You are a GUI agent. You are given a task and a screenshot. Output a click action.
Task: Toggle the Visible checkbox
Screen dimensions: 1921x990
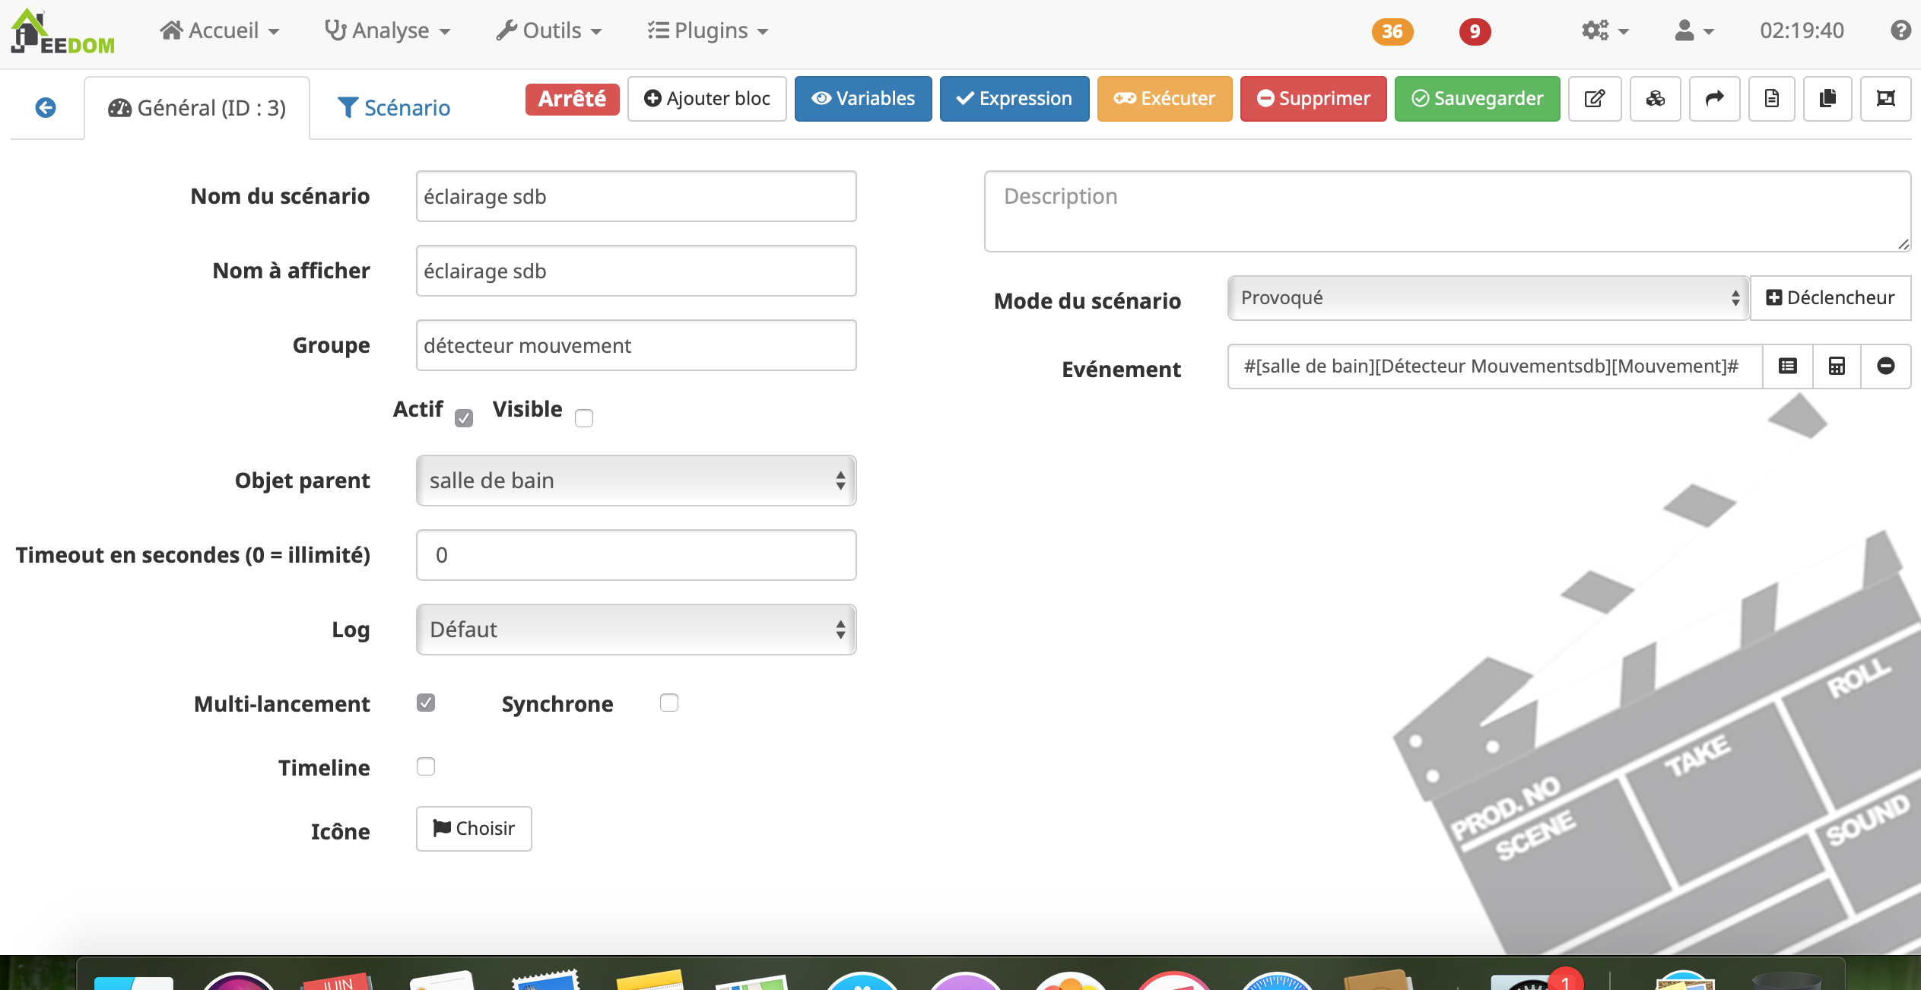tap(584, 417)
